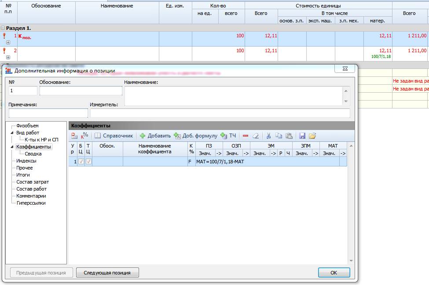The height and width of the screenshot is (285, 429).
Task: Select Коэффициенты tree item
Action: pos(33,147)
